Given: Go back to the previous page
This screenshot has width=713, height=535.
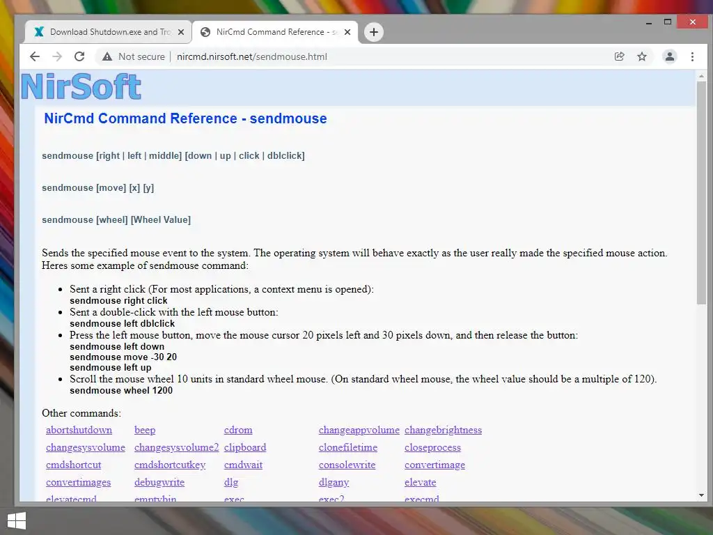Looking at the screenshot, I should pyautogui.click(x=35, y=56).
